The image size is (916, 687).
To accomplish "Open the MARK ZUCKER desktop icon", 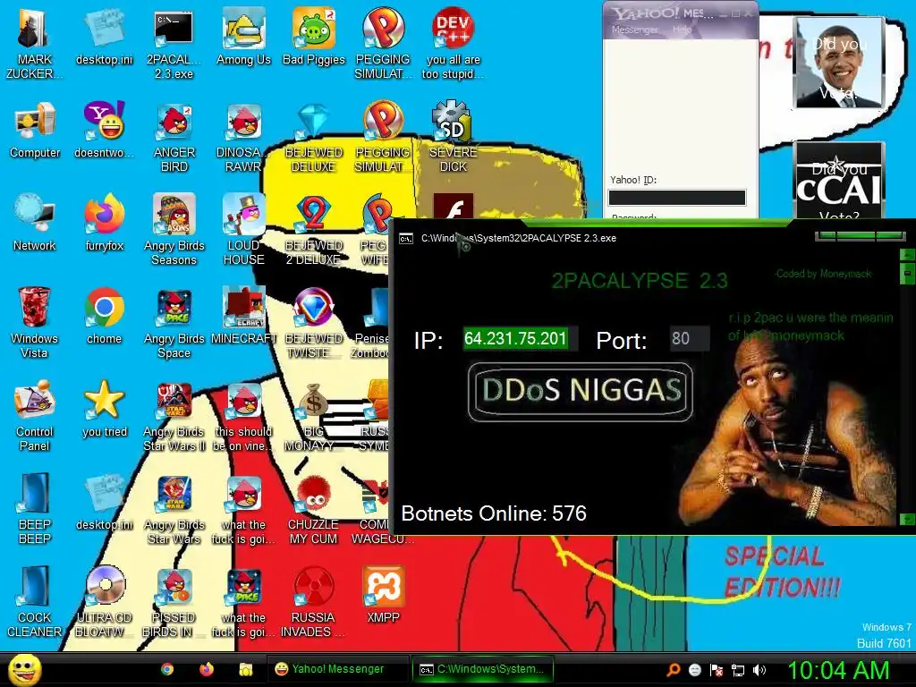I will click(34, 44).
